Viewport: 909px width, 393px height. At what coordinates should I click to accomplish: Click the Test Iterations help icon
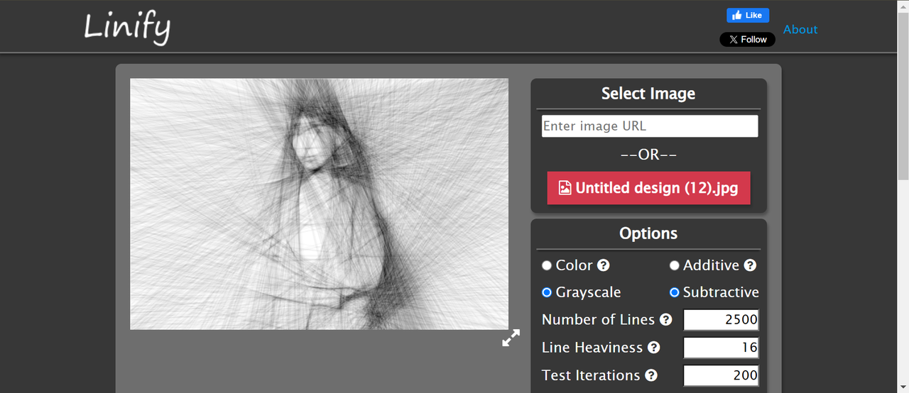tap(651, 375)
